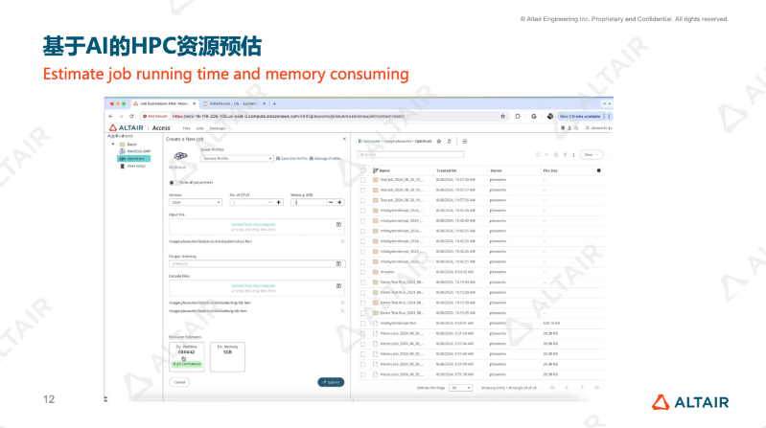Viewport: 766px width, 428px height.
Task: Click the Est. Walltime 00:04:42 card
Action: click(x=187, y=357)
